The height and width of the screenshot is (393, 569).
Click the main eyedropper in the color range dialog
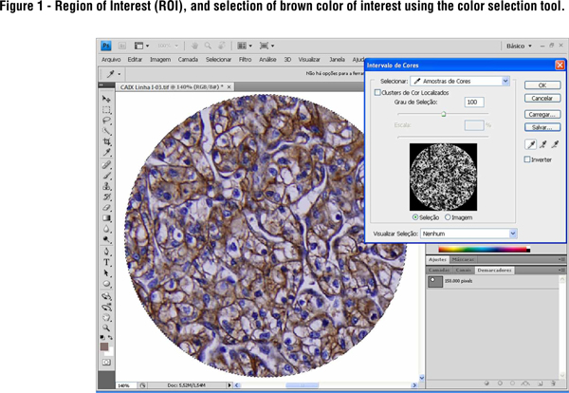[531, 144]
